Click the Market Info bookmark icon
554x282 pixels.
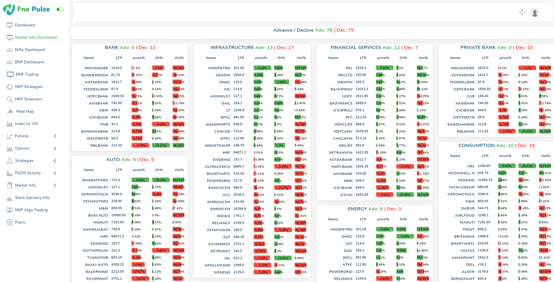point(10,185)
